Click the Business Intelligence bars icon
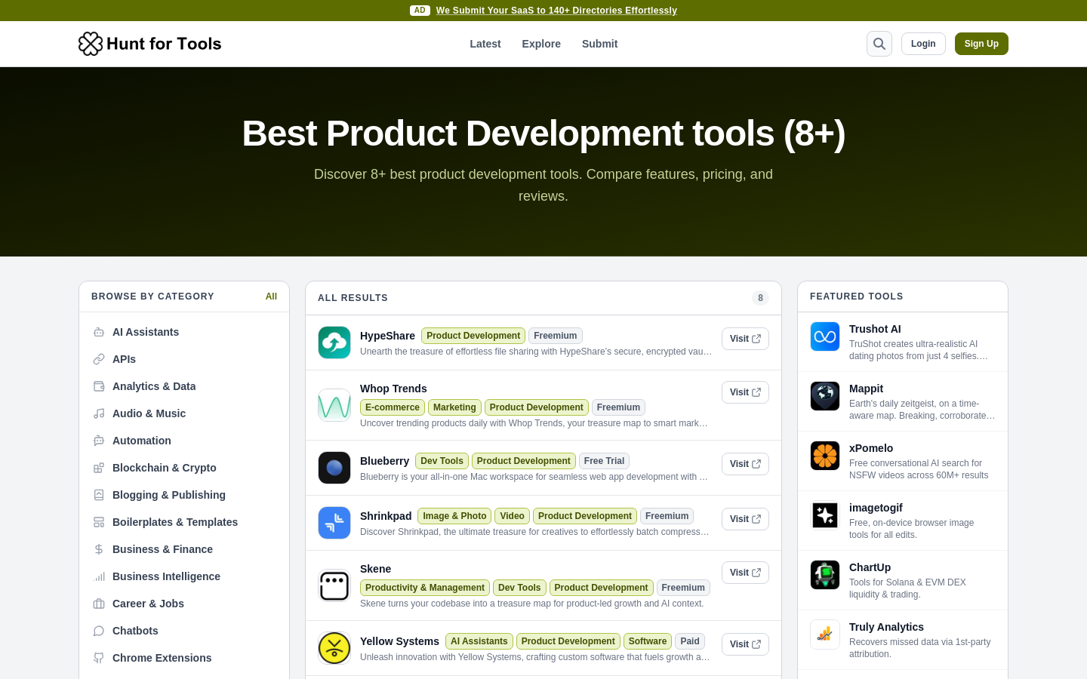This screenshot has width=1087, height=679. point(99,576)
